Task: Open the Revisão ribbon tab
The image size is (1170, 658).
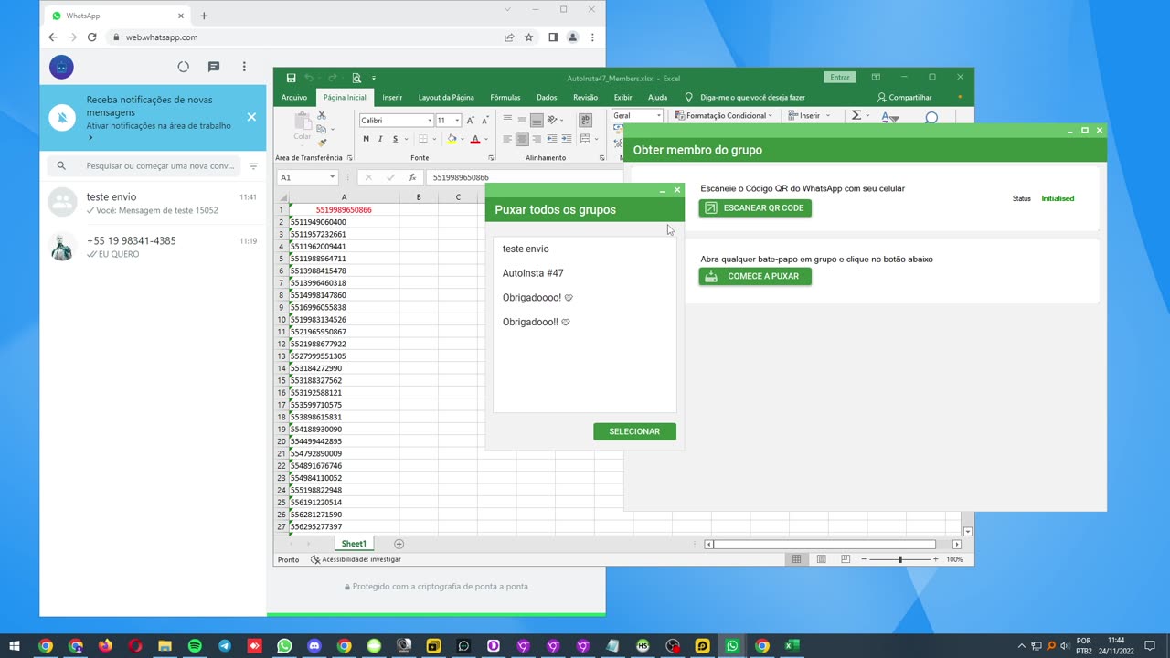Action: 586,98
